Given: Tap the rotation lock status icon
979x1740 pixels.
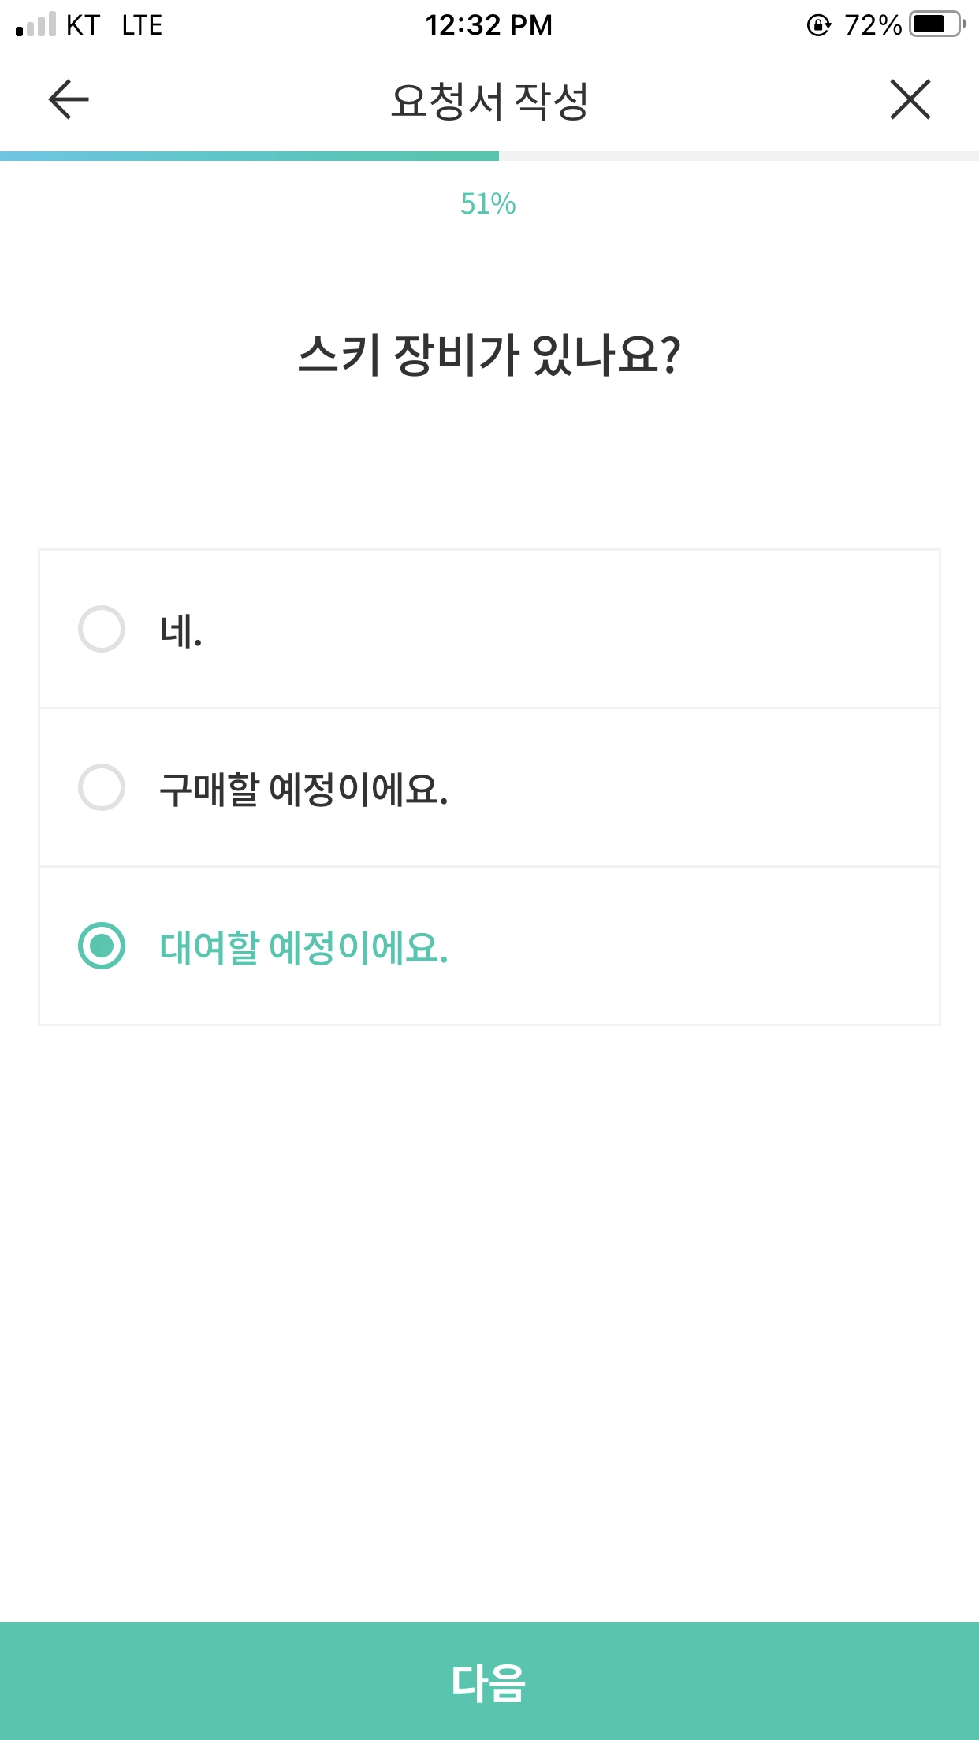Looking at the screenshot, I should click(818, 25).
